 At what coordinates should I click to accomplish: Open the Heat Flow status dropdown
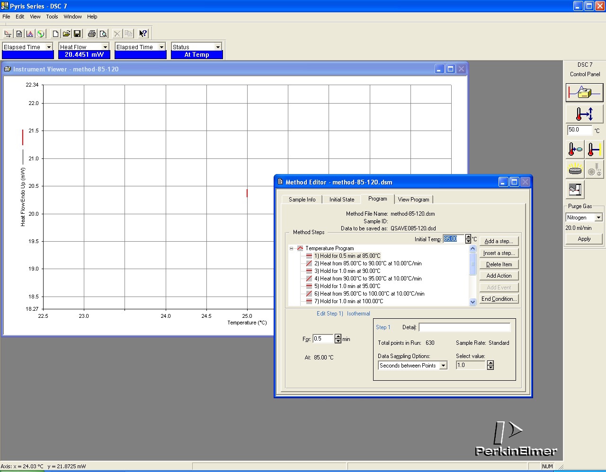(x=105, y=47)
